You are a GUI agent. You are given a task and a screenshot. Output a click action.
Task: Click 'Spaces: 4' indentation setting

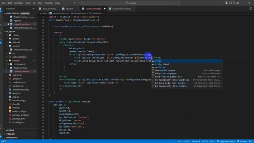click(196, 141)
